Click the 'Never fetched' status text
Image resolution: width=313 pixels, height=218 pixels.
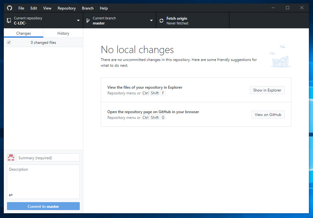pyautogui.click(x=177, y=23)
